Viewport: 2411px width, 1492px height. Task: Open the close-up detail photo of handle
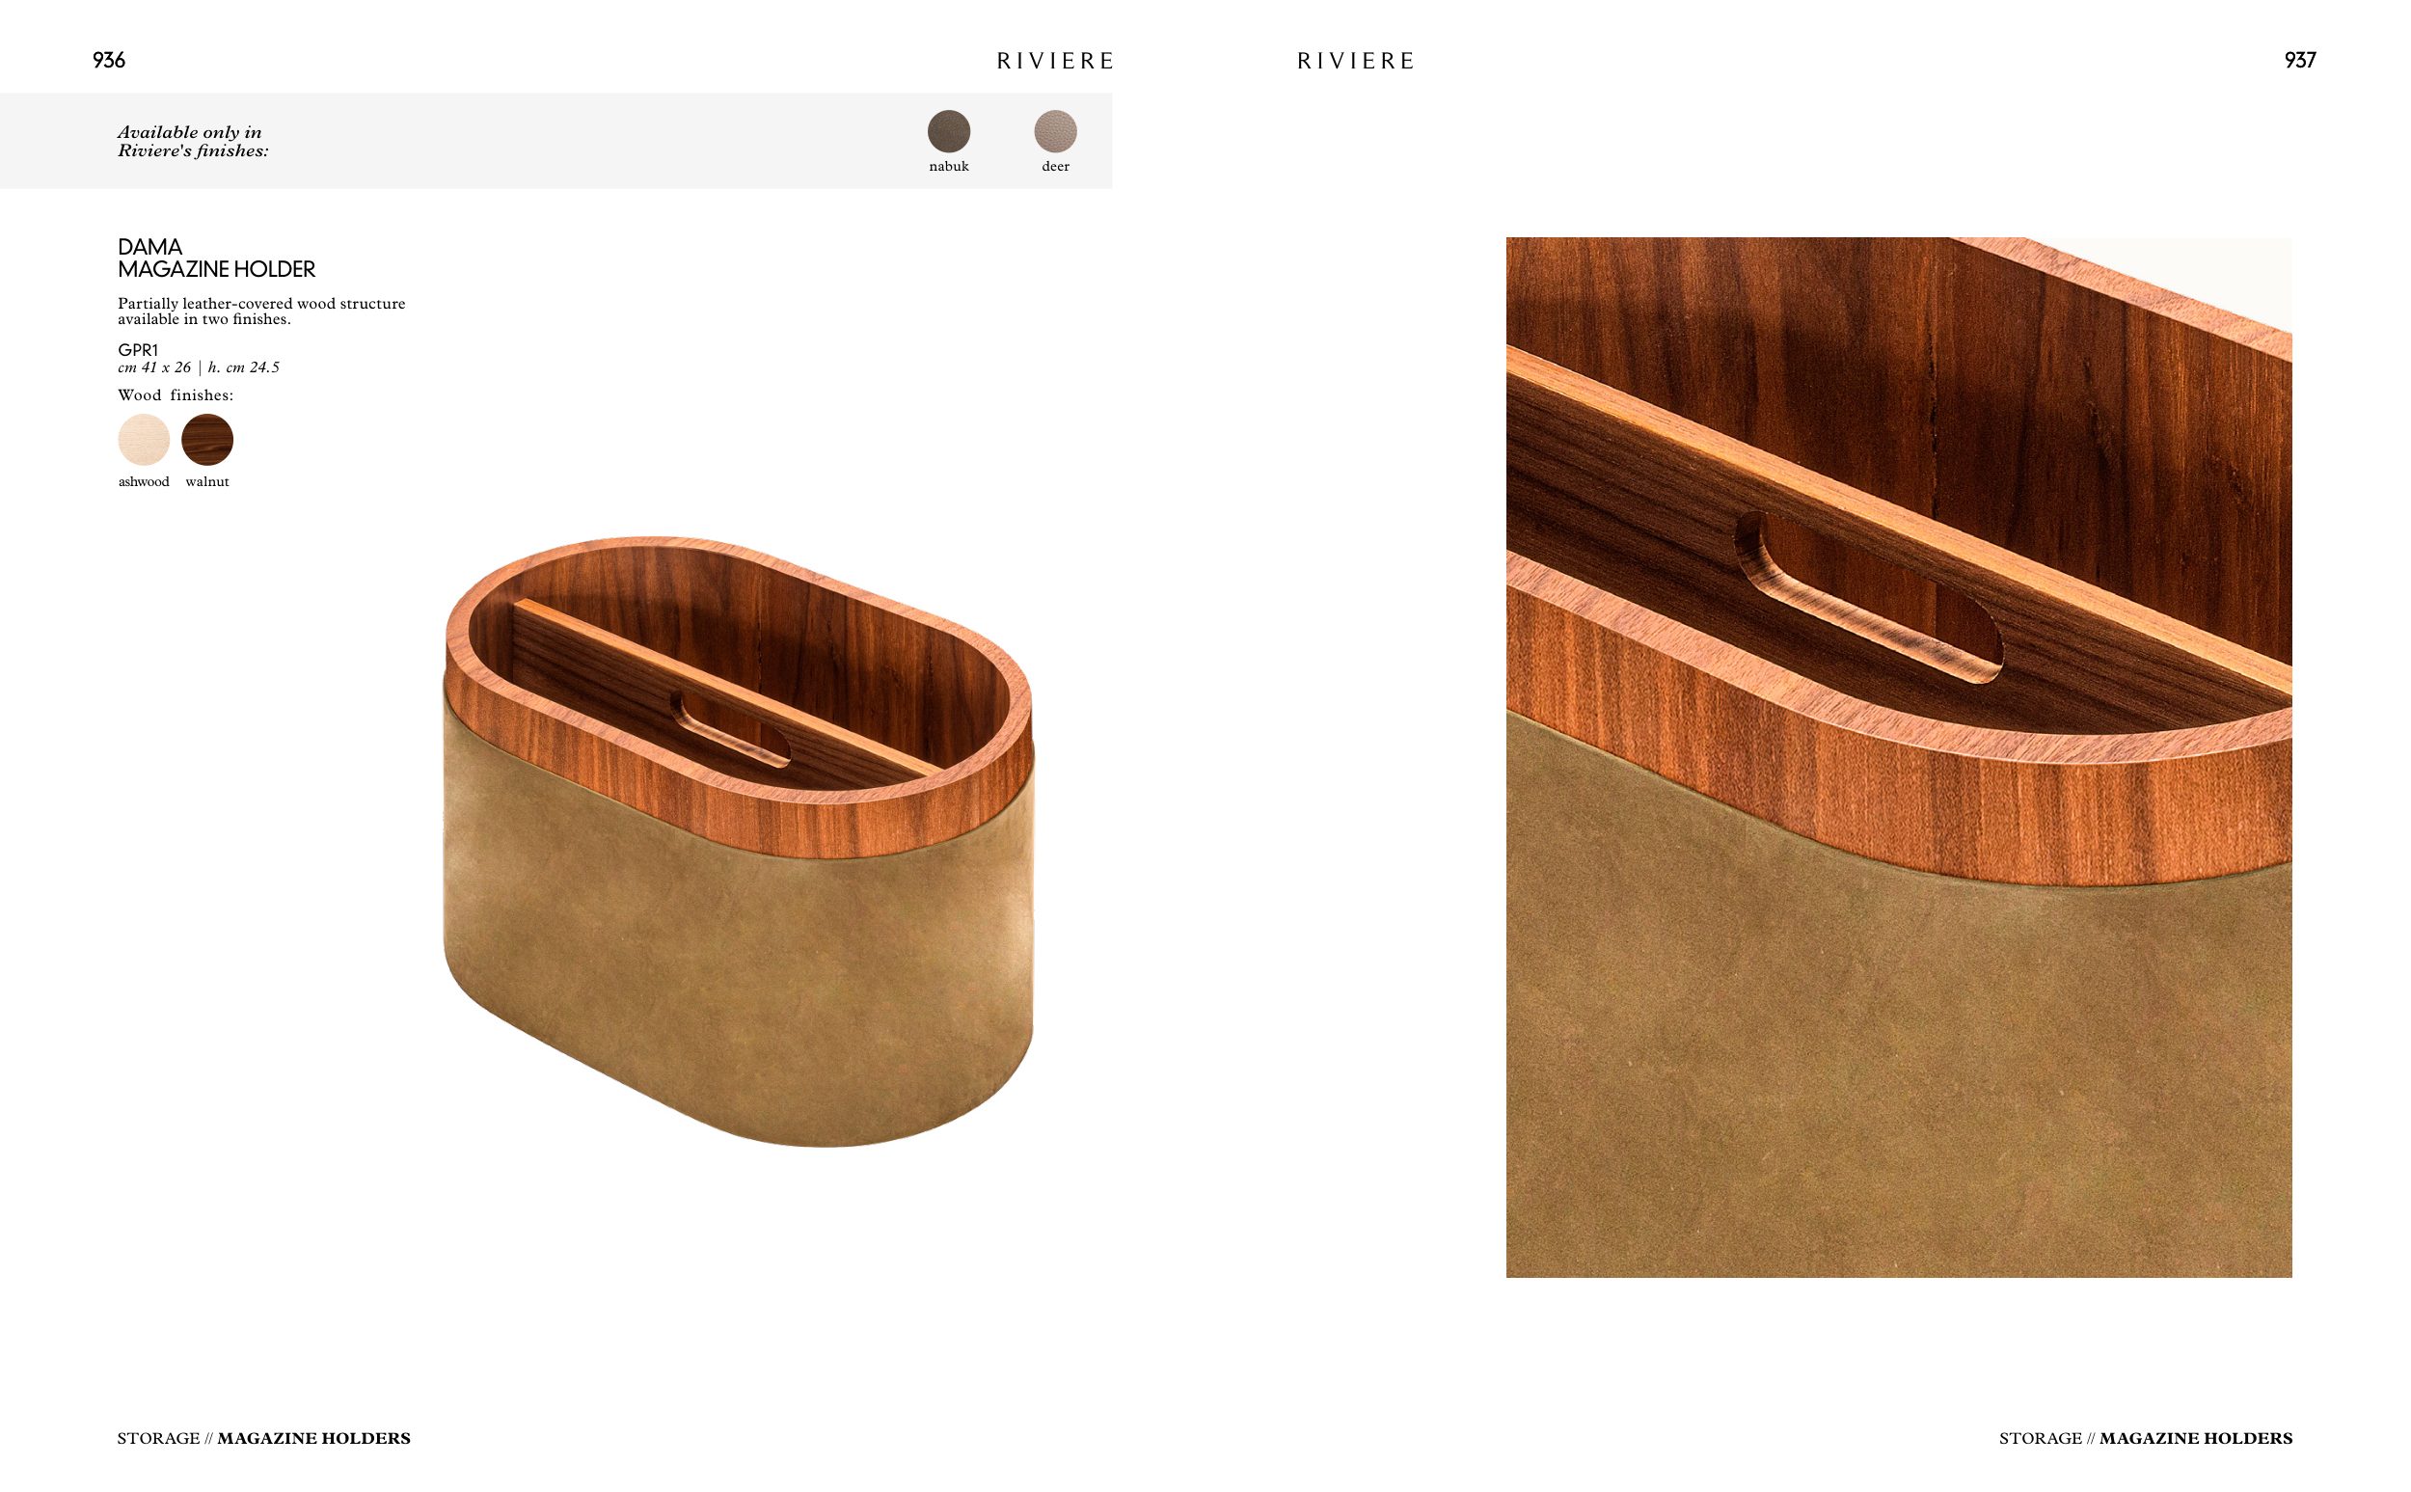pyautogui.click(x=1898, y=757)
